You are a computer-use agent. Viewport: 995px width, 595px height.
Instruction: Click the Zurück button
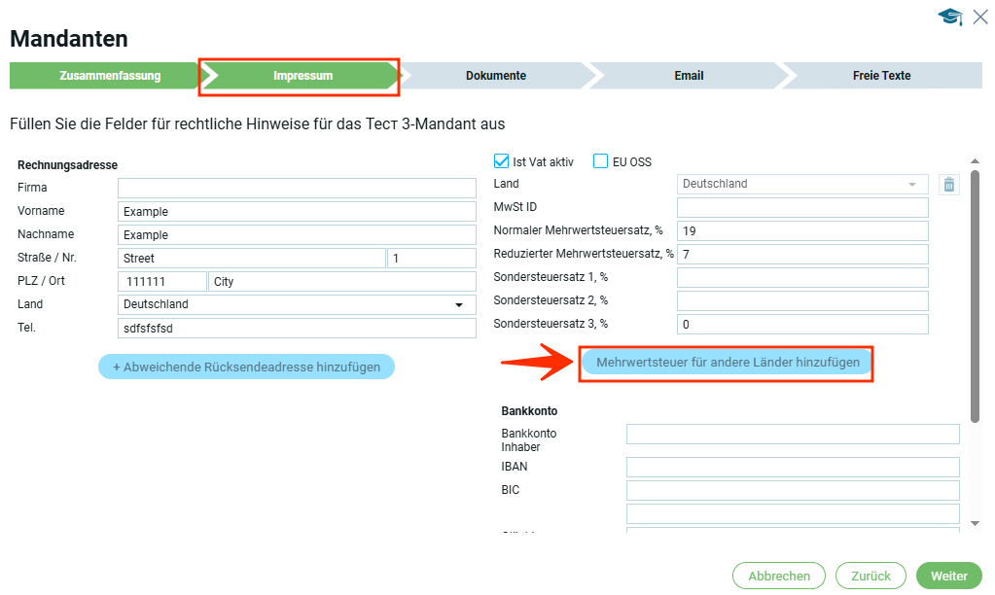coord(871,576)
